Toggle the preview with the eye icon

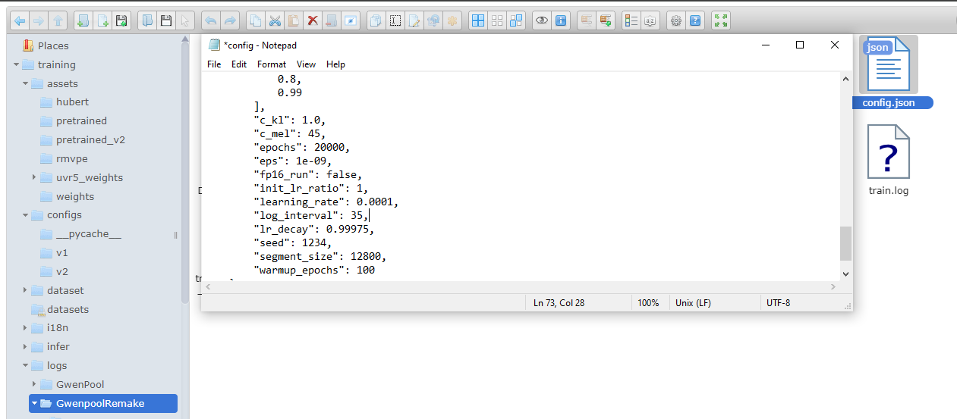(541, 20)
